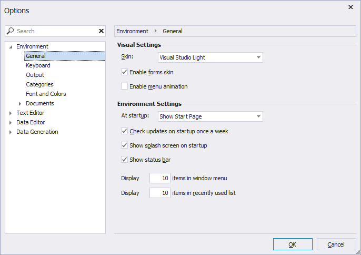The image size is (361, 255).
Task: Select Font and Colors page
Action: click(x=46, y=94)
